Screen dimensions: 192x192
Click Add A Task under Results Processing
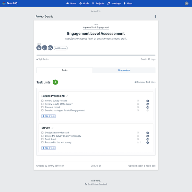pyautogui.click(x=48, y=116)
